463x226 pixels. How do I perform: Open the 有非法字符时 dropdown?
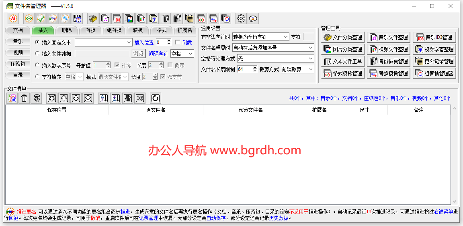point(261,37)
